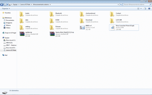Click the search magnifier icon
This screenshot has height=95, width=152.
(150, 5)
